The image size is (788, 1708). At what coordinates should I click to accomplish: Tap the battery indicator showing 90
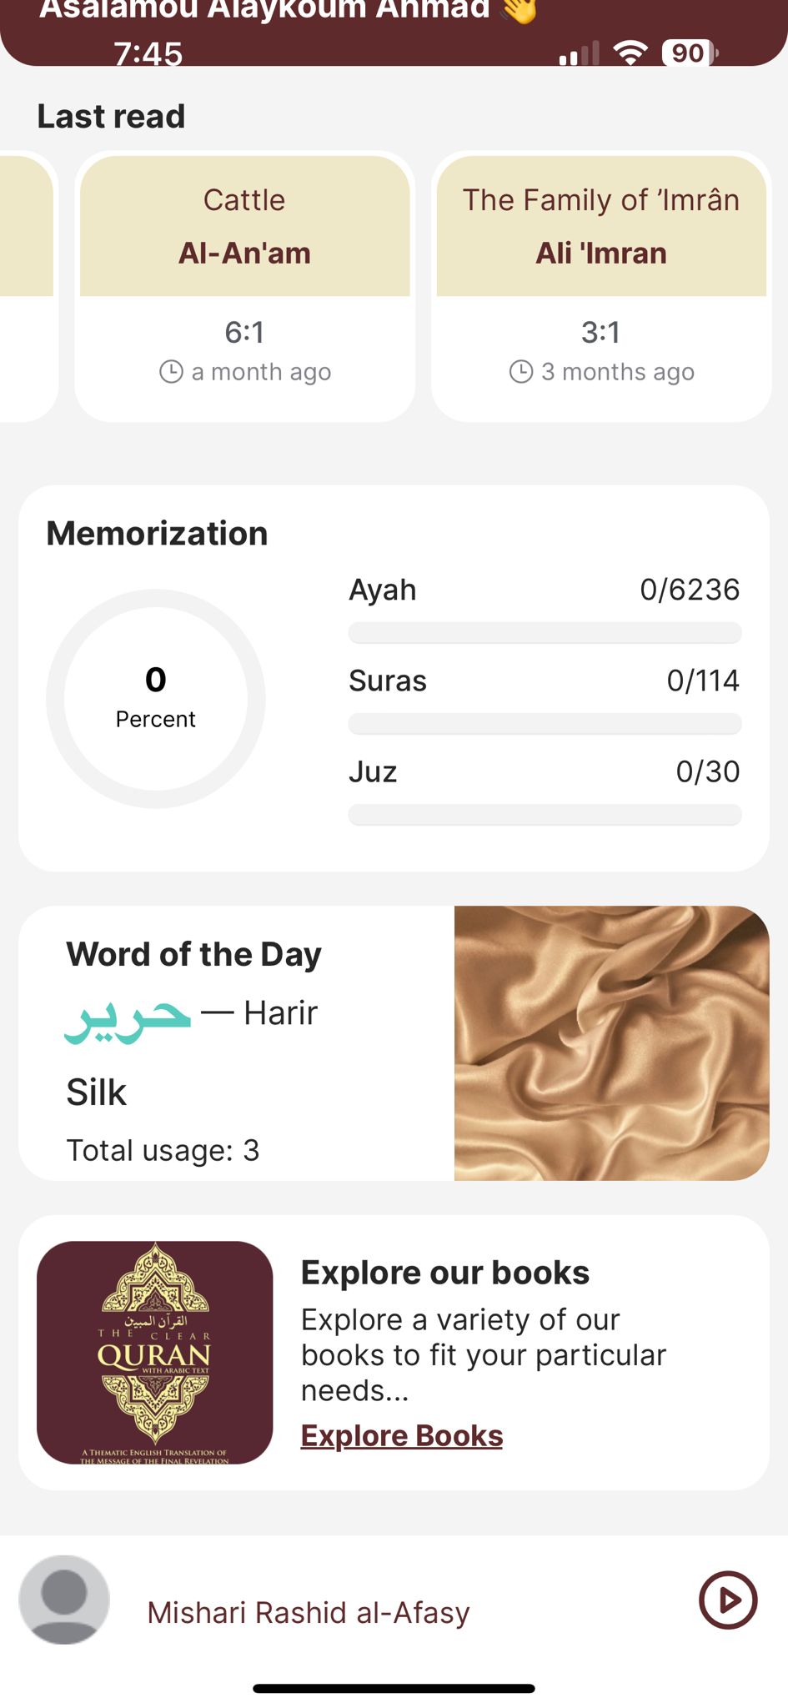[690, 53]
